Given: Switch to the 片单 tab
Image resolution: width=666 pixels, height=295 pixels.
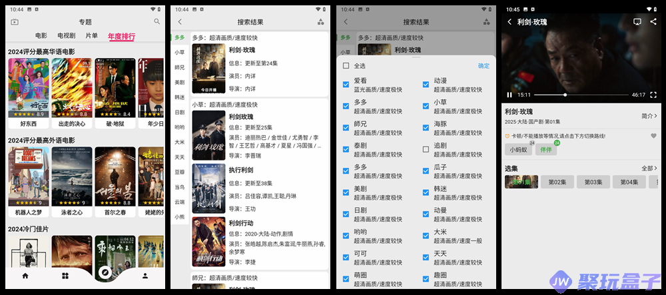Looking at the screenshot, I should 92,36.
